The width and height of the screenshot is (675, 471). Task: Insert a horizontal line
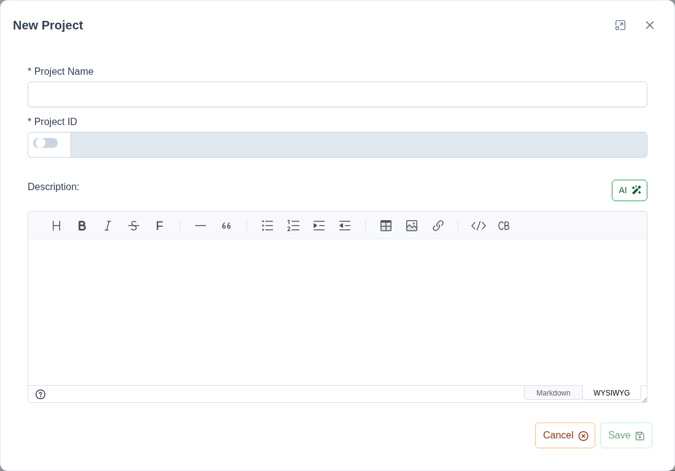pyautogui.click(x=201, y=226)
